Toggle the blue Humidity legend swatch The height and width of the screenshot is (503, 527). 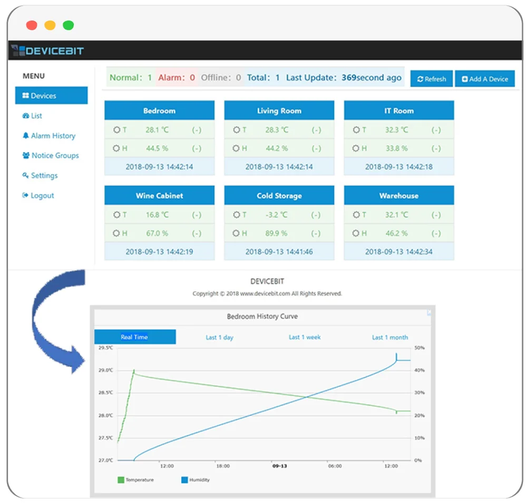click(184, 480)
